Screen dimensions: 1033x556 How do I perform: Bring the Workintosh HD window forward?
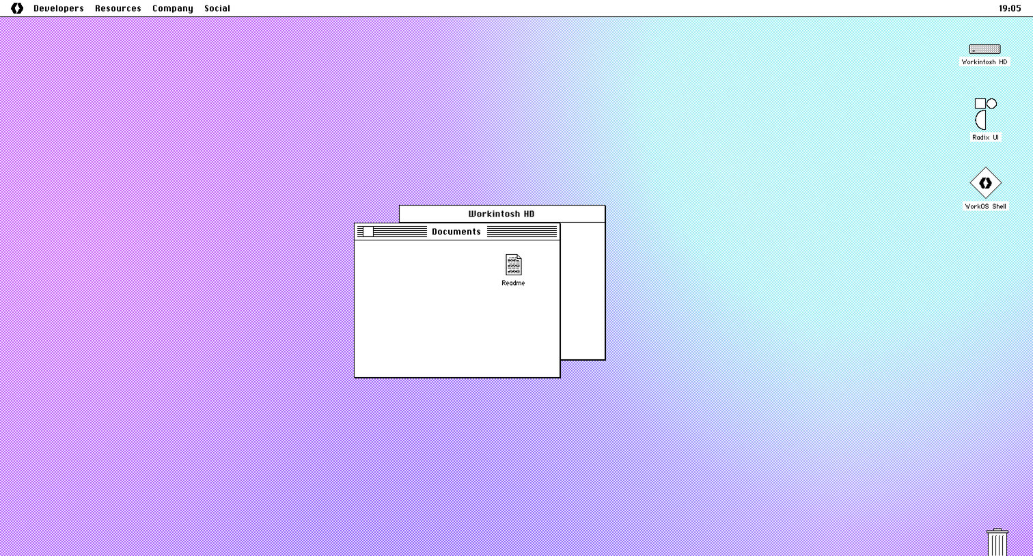coord(502,214)
